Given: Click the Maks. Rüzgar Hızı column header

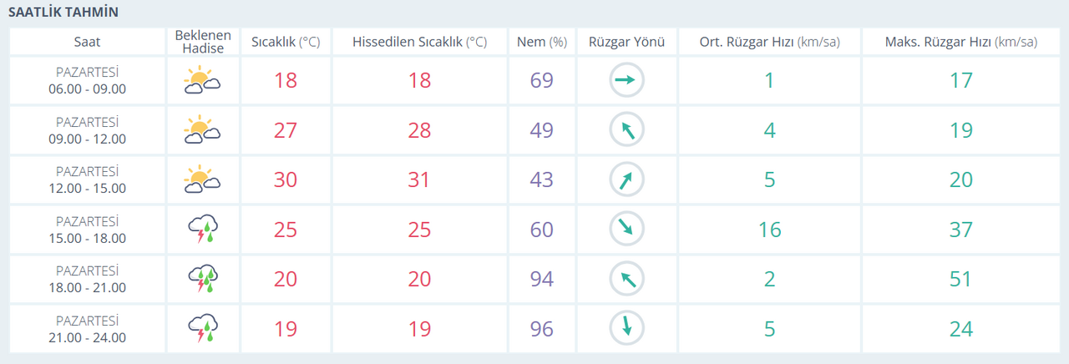Looking at the screenshot, I should (960, 42).
